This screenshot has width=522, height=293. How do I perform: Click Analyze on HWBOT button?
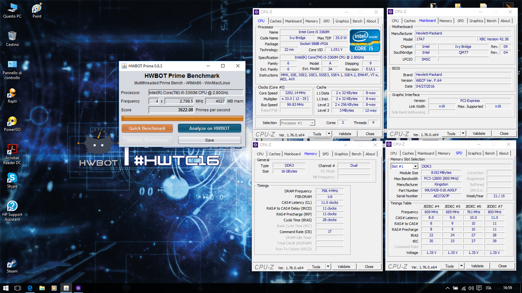(x=209, y=128)
